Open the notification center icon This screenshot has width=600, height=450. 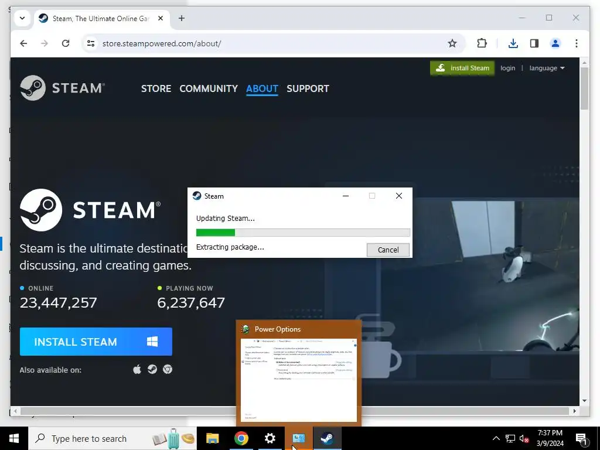point(581,438)
